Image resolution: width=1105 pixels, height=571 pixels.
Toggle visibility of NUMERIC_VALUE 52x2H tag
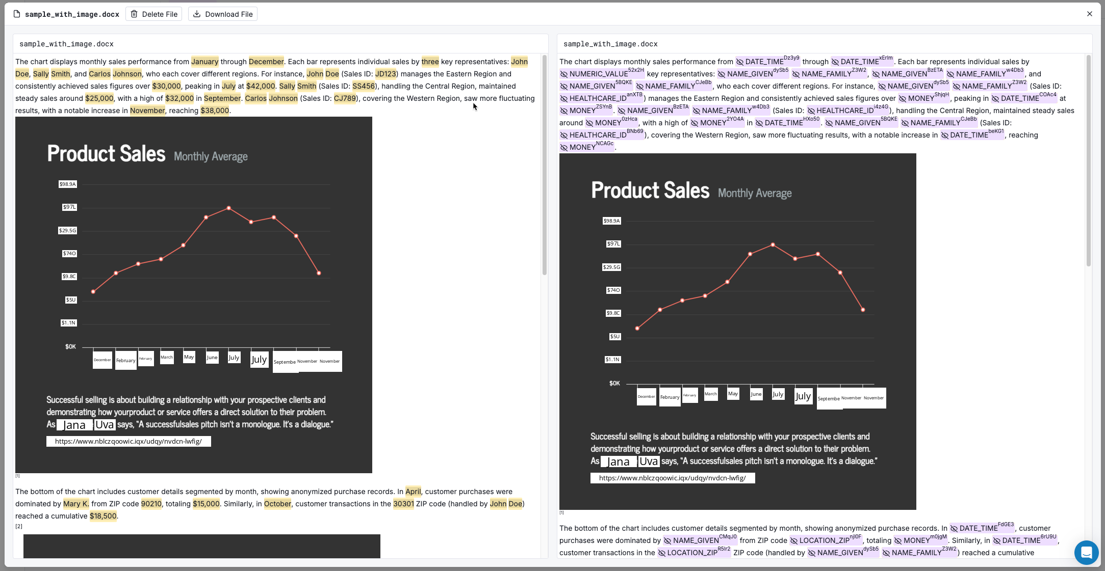(x=564, y=74)
